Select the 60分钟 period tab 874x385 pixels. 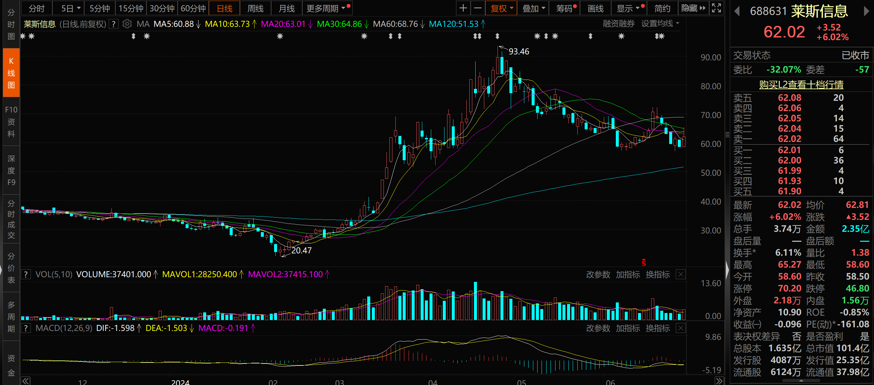(x=193, y=8)
